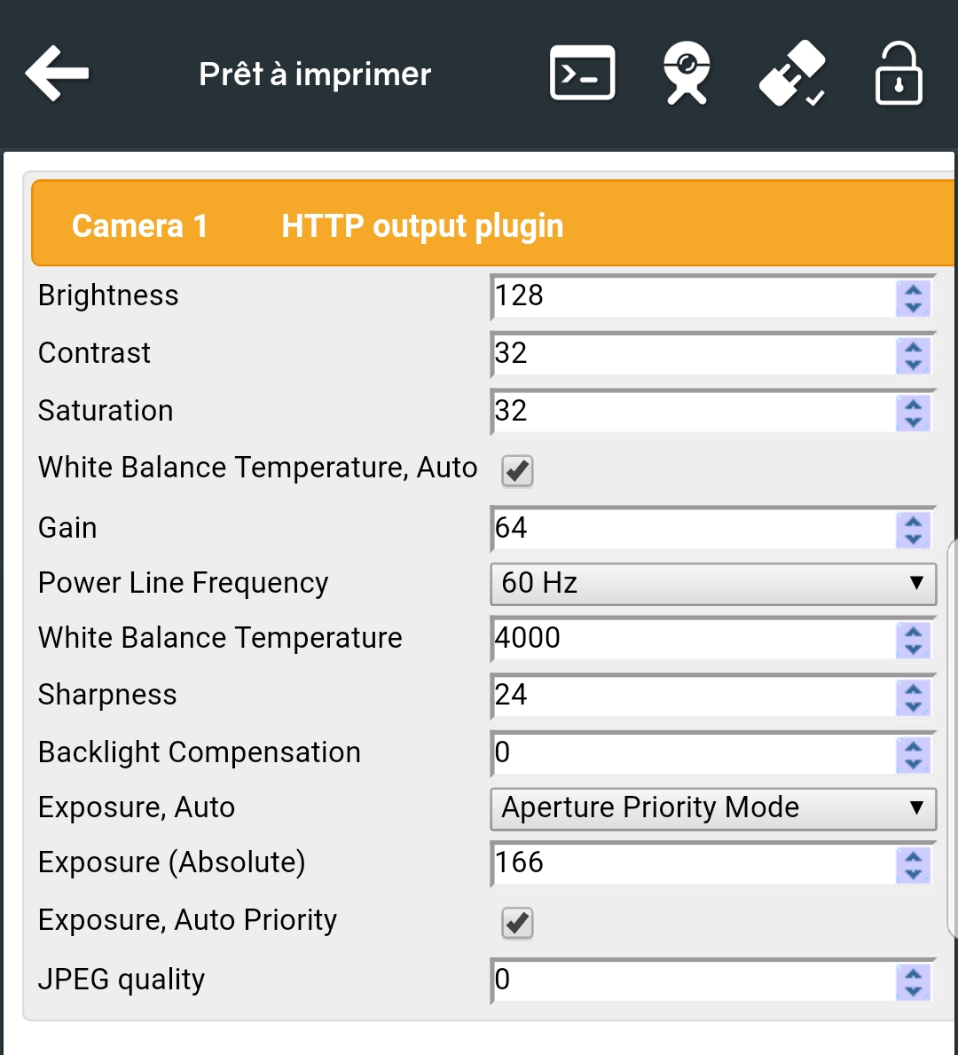Decrease Sharpness with down stepper arrow
The width and height of the screenshot is (958, 1055).
[x=913, y=705]
